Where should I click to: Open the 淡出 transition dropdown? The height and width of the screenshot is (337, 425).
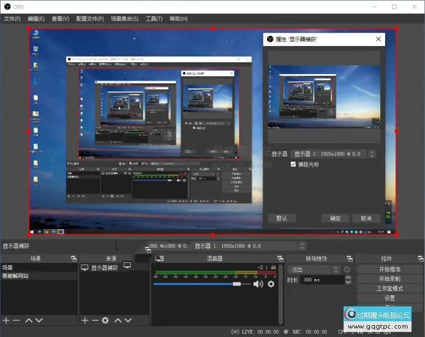(314, 270)
